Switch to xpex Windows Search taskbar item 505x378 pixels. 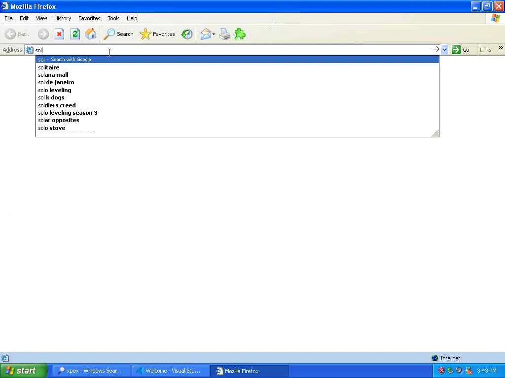(91, 371)
